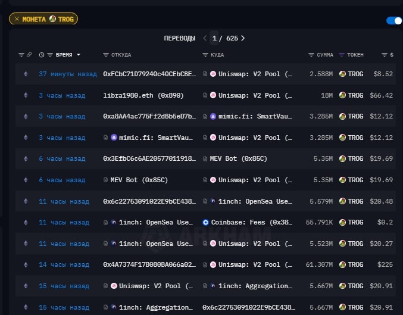Image resolution: width=403 pixels, height=315 pixels.
Task: Filter by ОТКУДА column
Action: 105,55
